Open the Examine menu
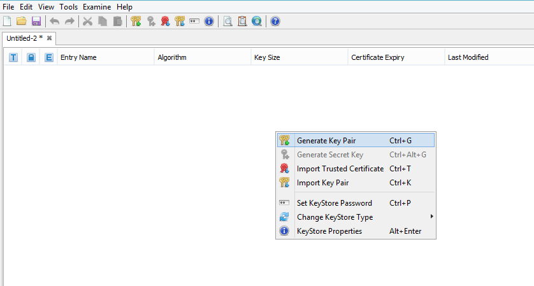 click(97, 6)
